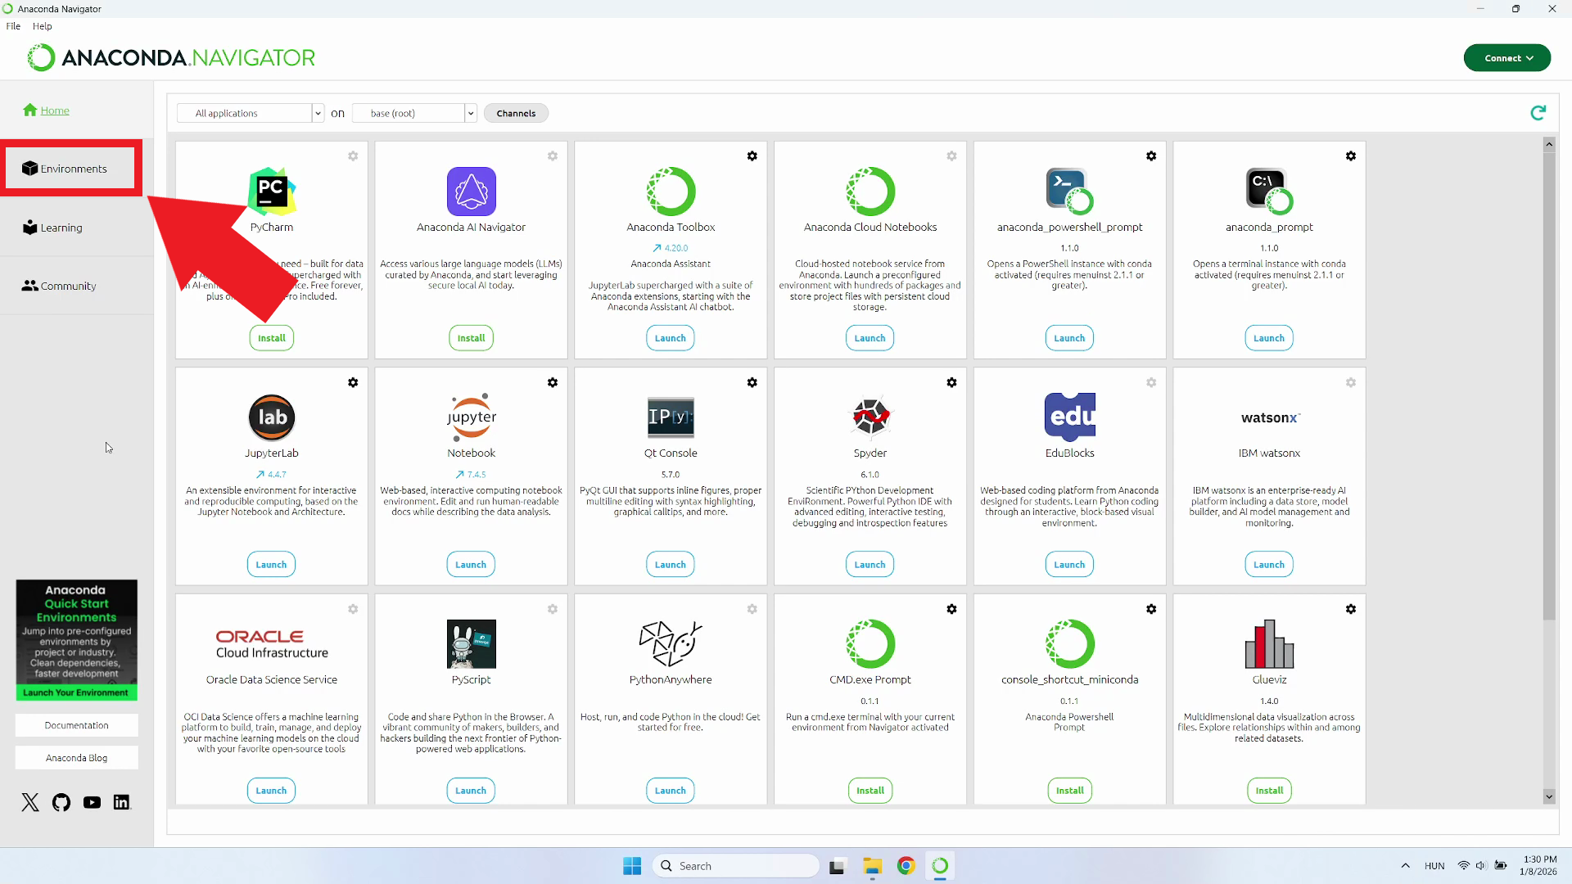Click Anaconda's GitHub icon
Viewport: 1572px width, 884px height.
61,802
